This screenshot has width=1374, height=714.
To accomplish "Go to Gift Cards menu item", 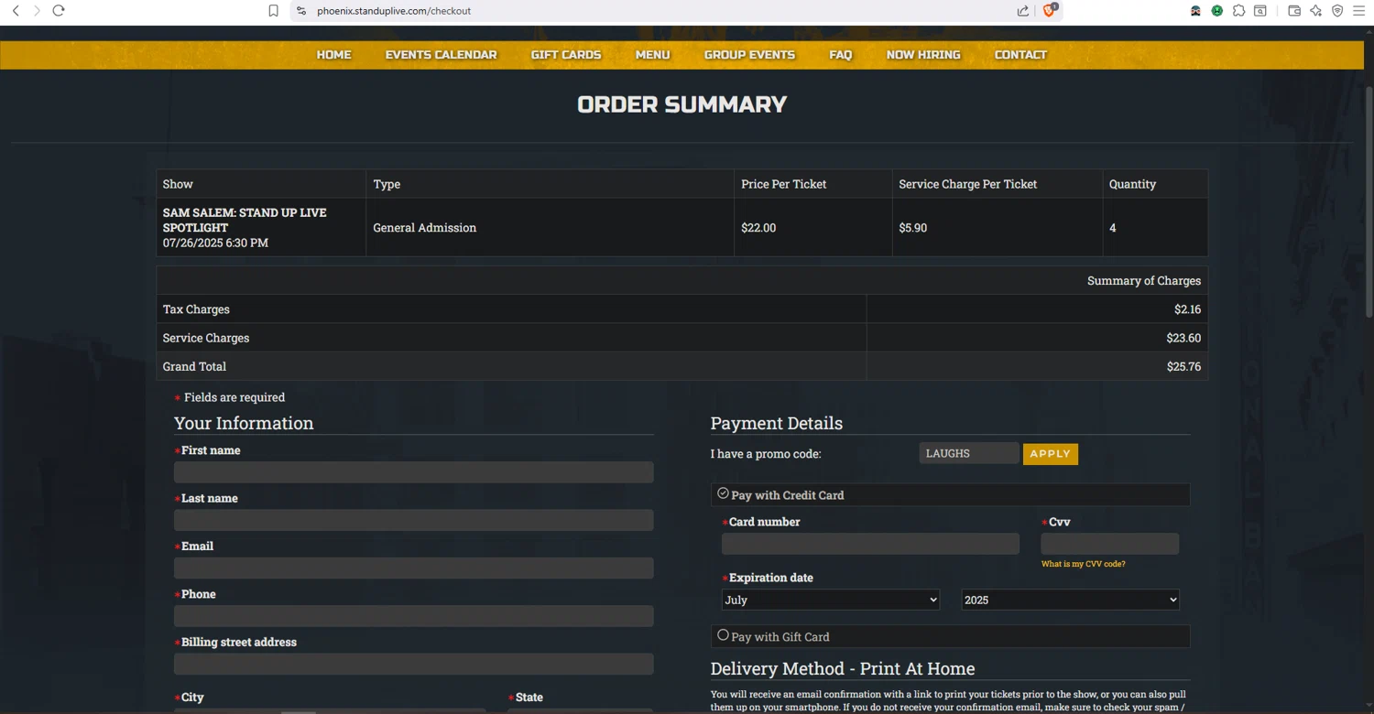I will 566,55.
